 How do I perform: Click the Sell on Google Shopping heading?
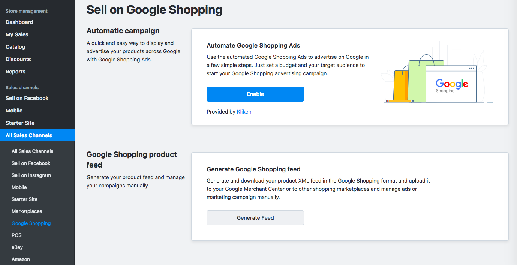click(x=154, y=10)
